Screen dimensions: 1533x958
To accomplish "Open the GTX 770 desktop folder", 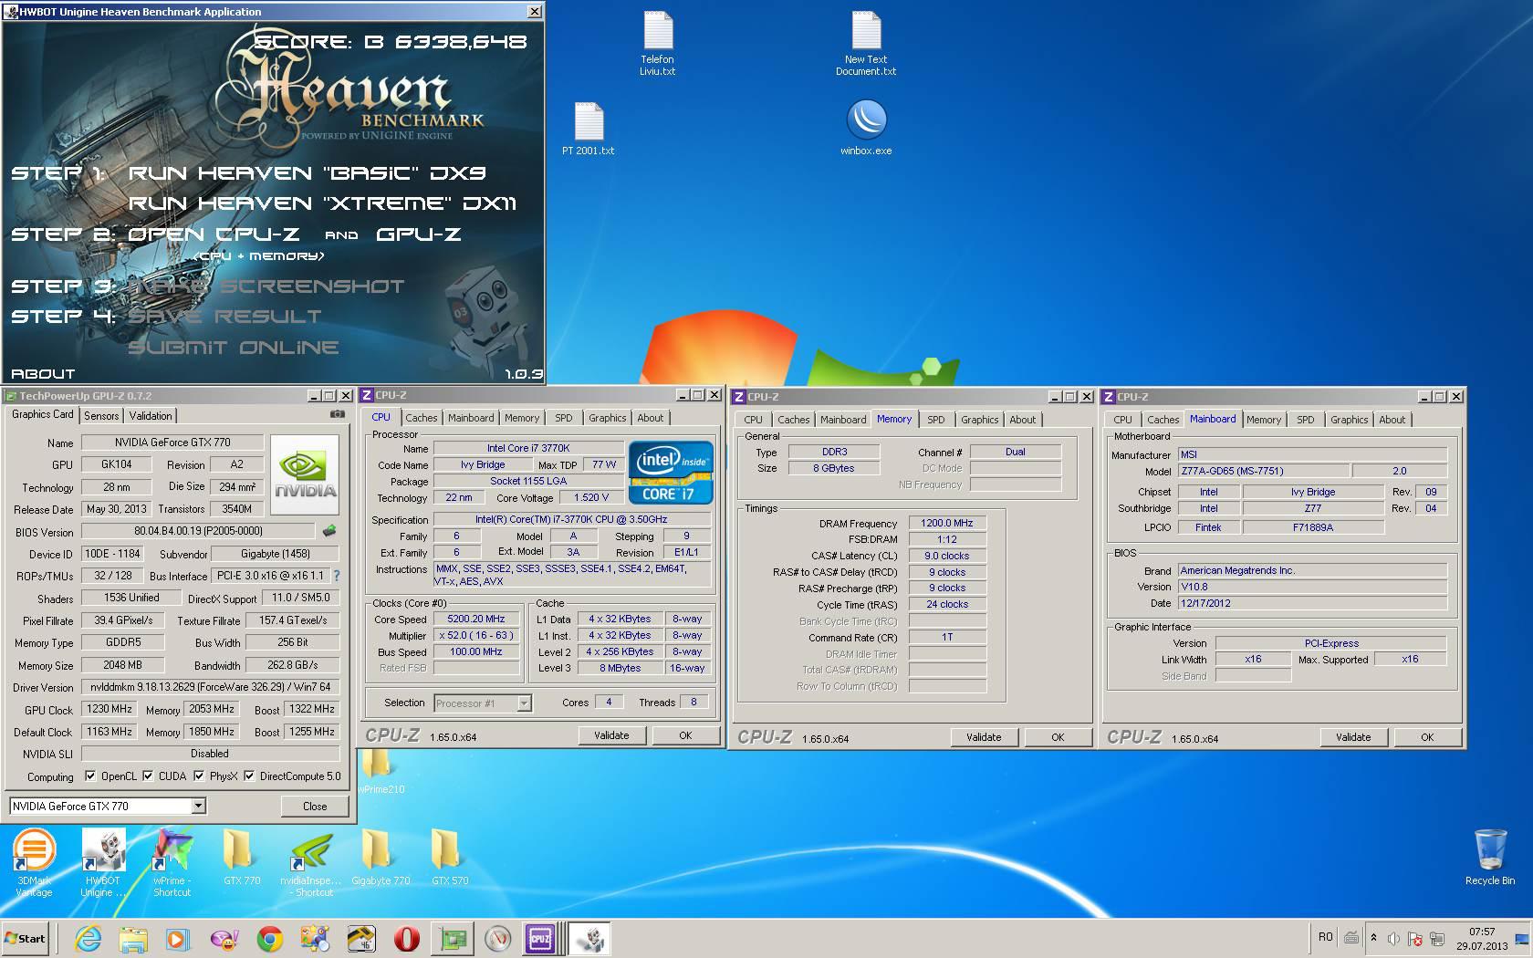I will point(242,857).
